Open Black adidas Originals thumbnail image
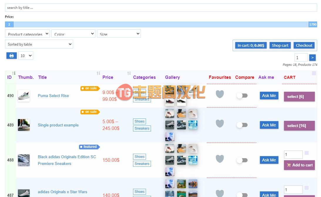The image size is (321, 197). pyautogui.click(x=24, y=160)
